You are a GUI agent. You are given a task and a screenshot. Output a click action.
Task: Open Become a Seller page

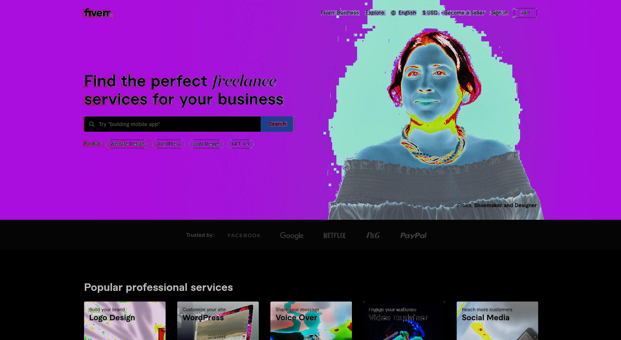(464, 13)
